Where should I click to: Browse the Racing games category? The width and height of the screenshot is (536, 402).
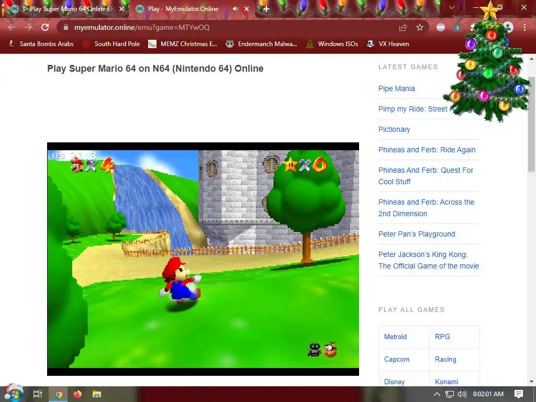coord(445,359)
